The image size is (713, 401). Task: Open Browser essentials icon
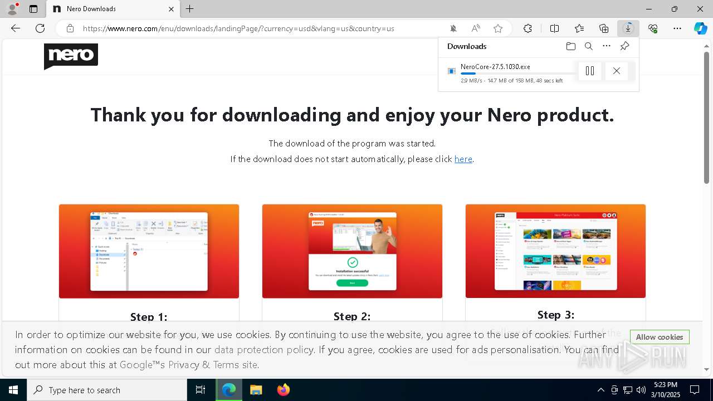click(653, 28)
